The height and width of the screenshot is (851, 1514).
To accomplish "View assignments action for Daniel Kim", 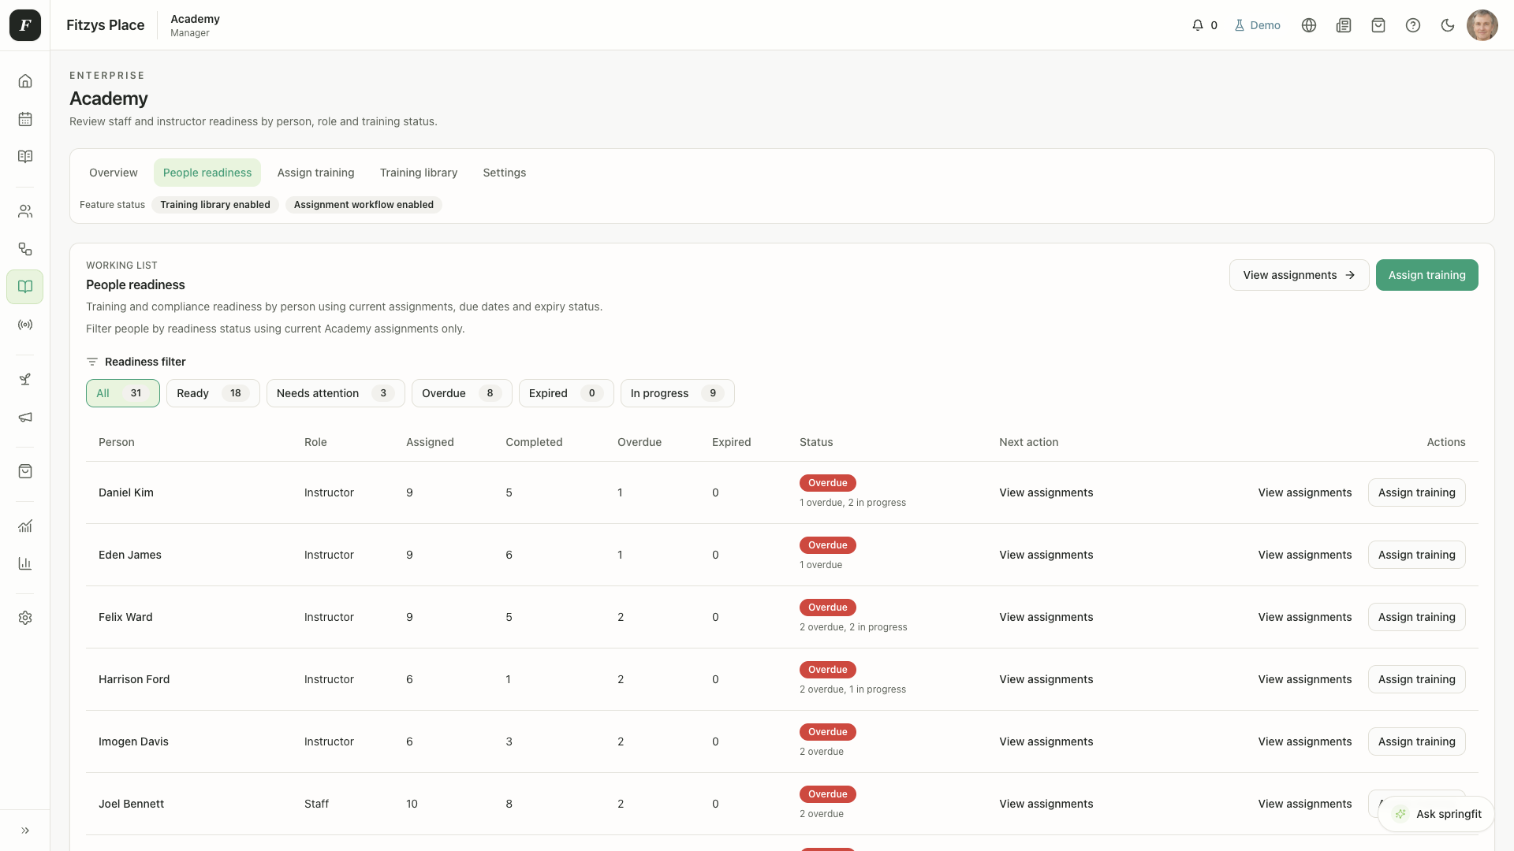I will click(1305, 492).
